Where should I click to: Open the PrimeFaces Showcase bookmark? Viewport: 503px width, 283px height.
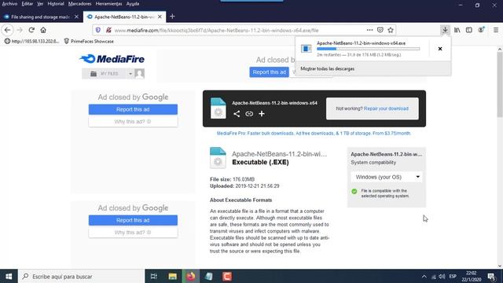click(89, 41)
